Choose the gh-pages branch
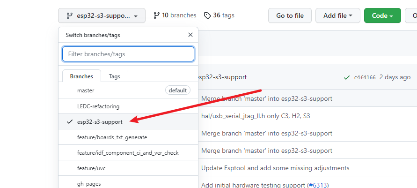The width and height of the screenshot is (417, 188). pos(89,184)
